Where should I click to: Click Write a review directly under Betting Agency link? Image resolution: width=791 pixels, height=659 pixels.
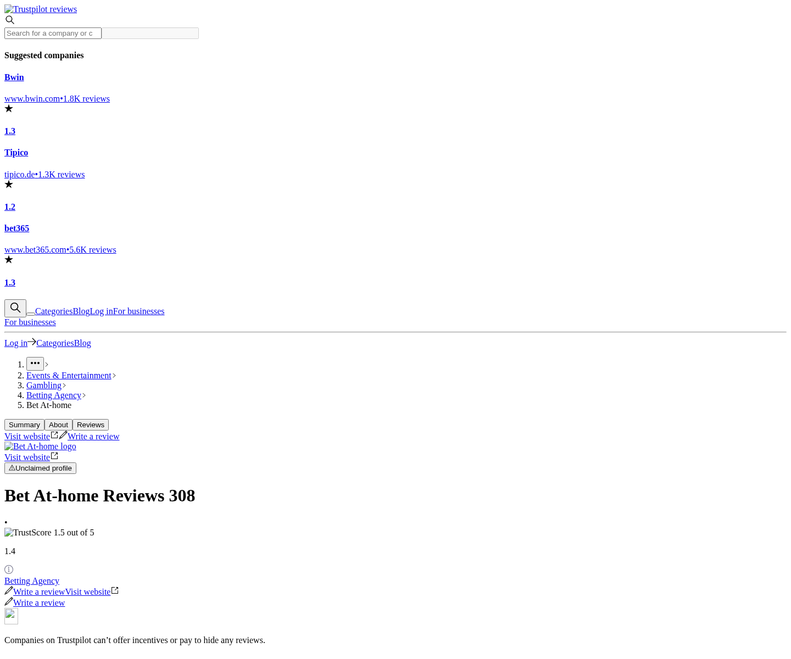pos(39,592)
